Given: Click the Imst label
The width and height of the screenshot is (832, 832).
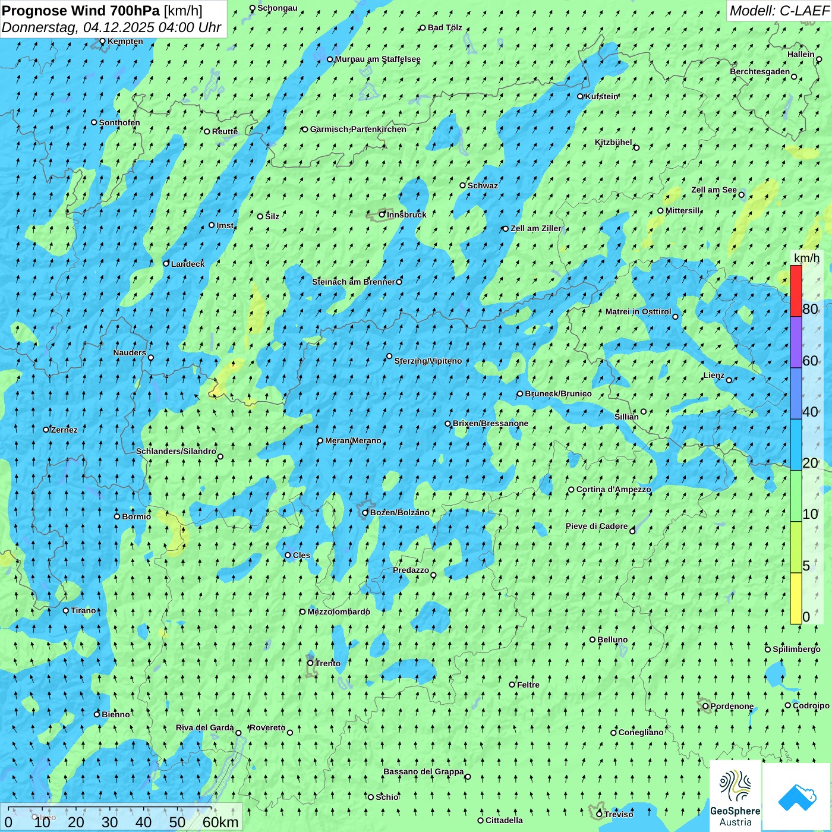Looking at the screenshot, I should (x=225, y=225).
